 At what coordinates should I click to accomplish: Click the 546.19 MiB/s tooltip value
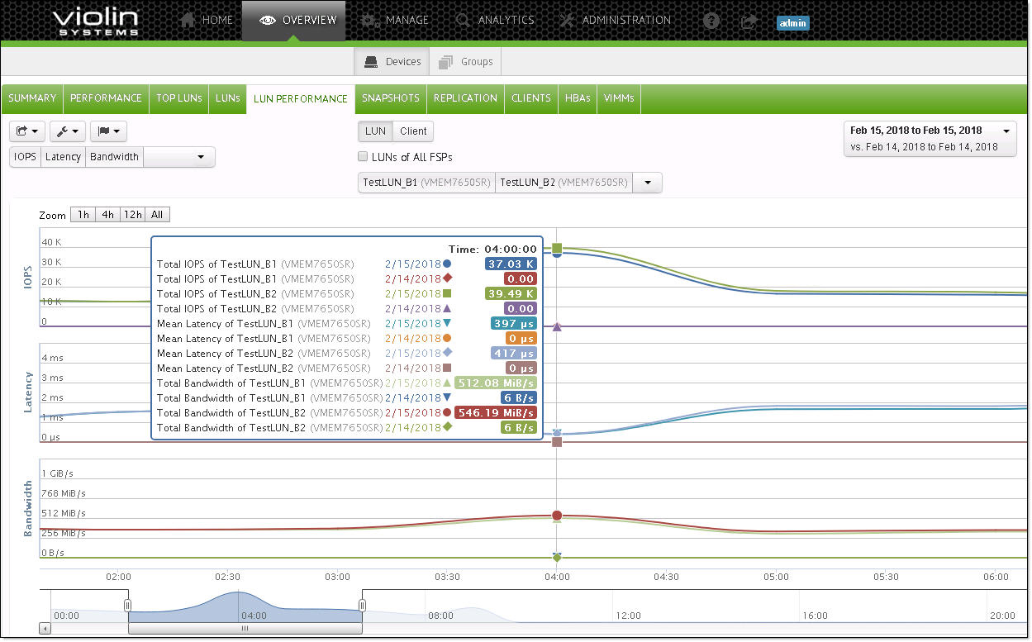pyautogui.click(x=496, y=412)
